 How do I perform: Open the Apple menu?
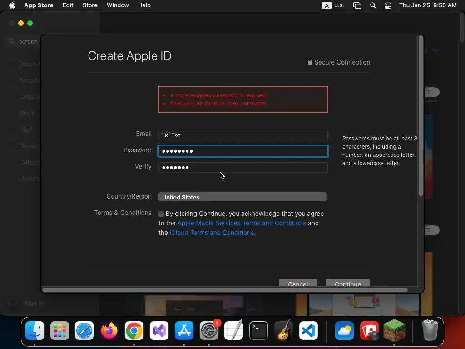12,5
